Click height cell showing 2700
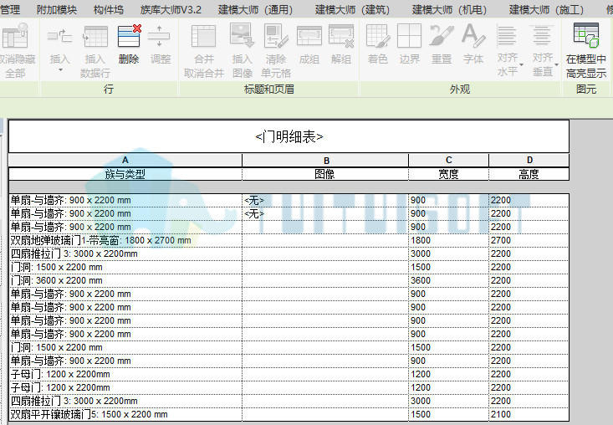Viewport: 613px width, 425px height. pos(529,240)
